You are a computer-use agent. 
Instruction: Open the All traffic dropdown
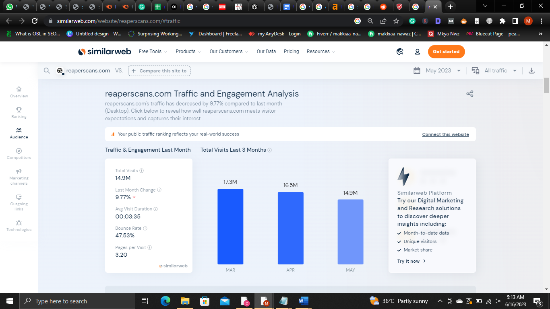(x=494, y=71)
